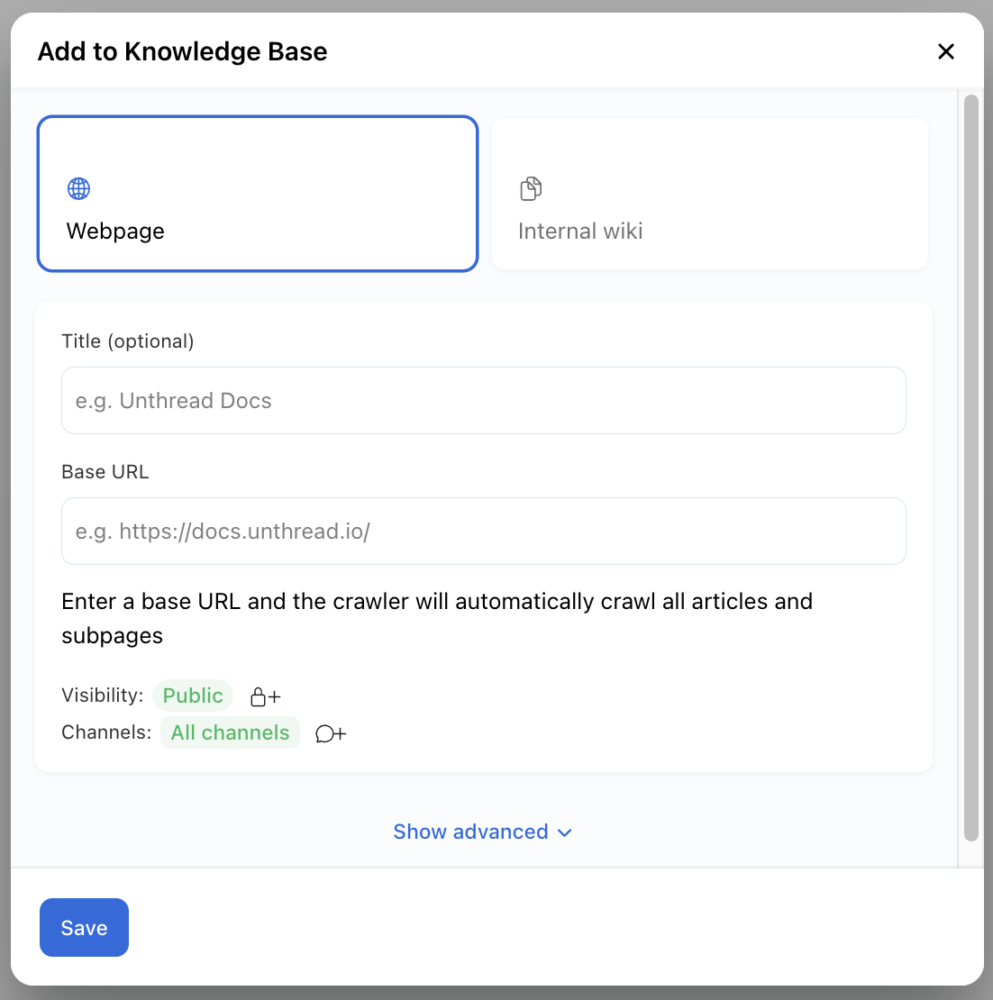993x1000 pixels.
Task: Open the All channels selector
Action: coord(230,732)
